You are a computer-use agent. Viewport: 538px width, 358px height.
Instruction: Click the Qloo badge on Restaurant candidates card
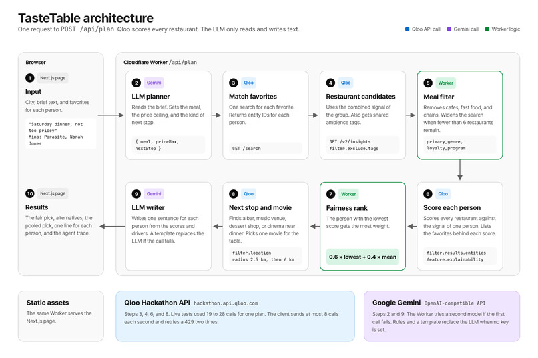(x=346, y=83)
